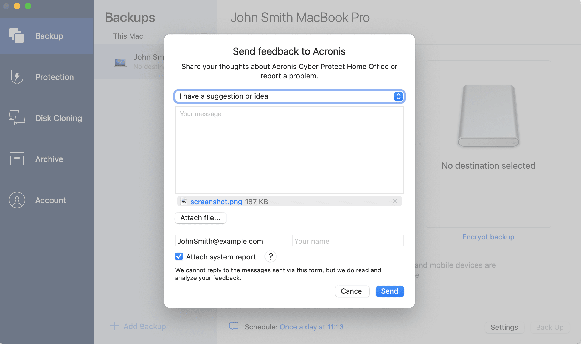Uncheck Attach system report checkbox
The width and height of the screenshot is (581, 344).
[179, 257]
